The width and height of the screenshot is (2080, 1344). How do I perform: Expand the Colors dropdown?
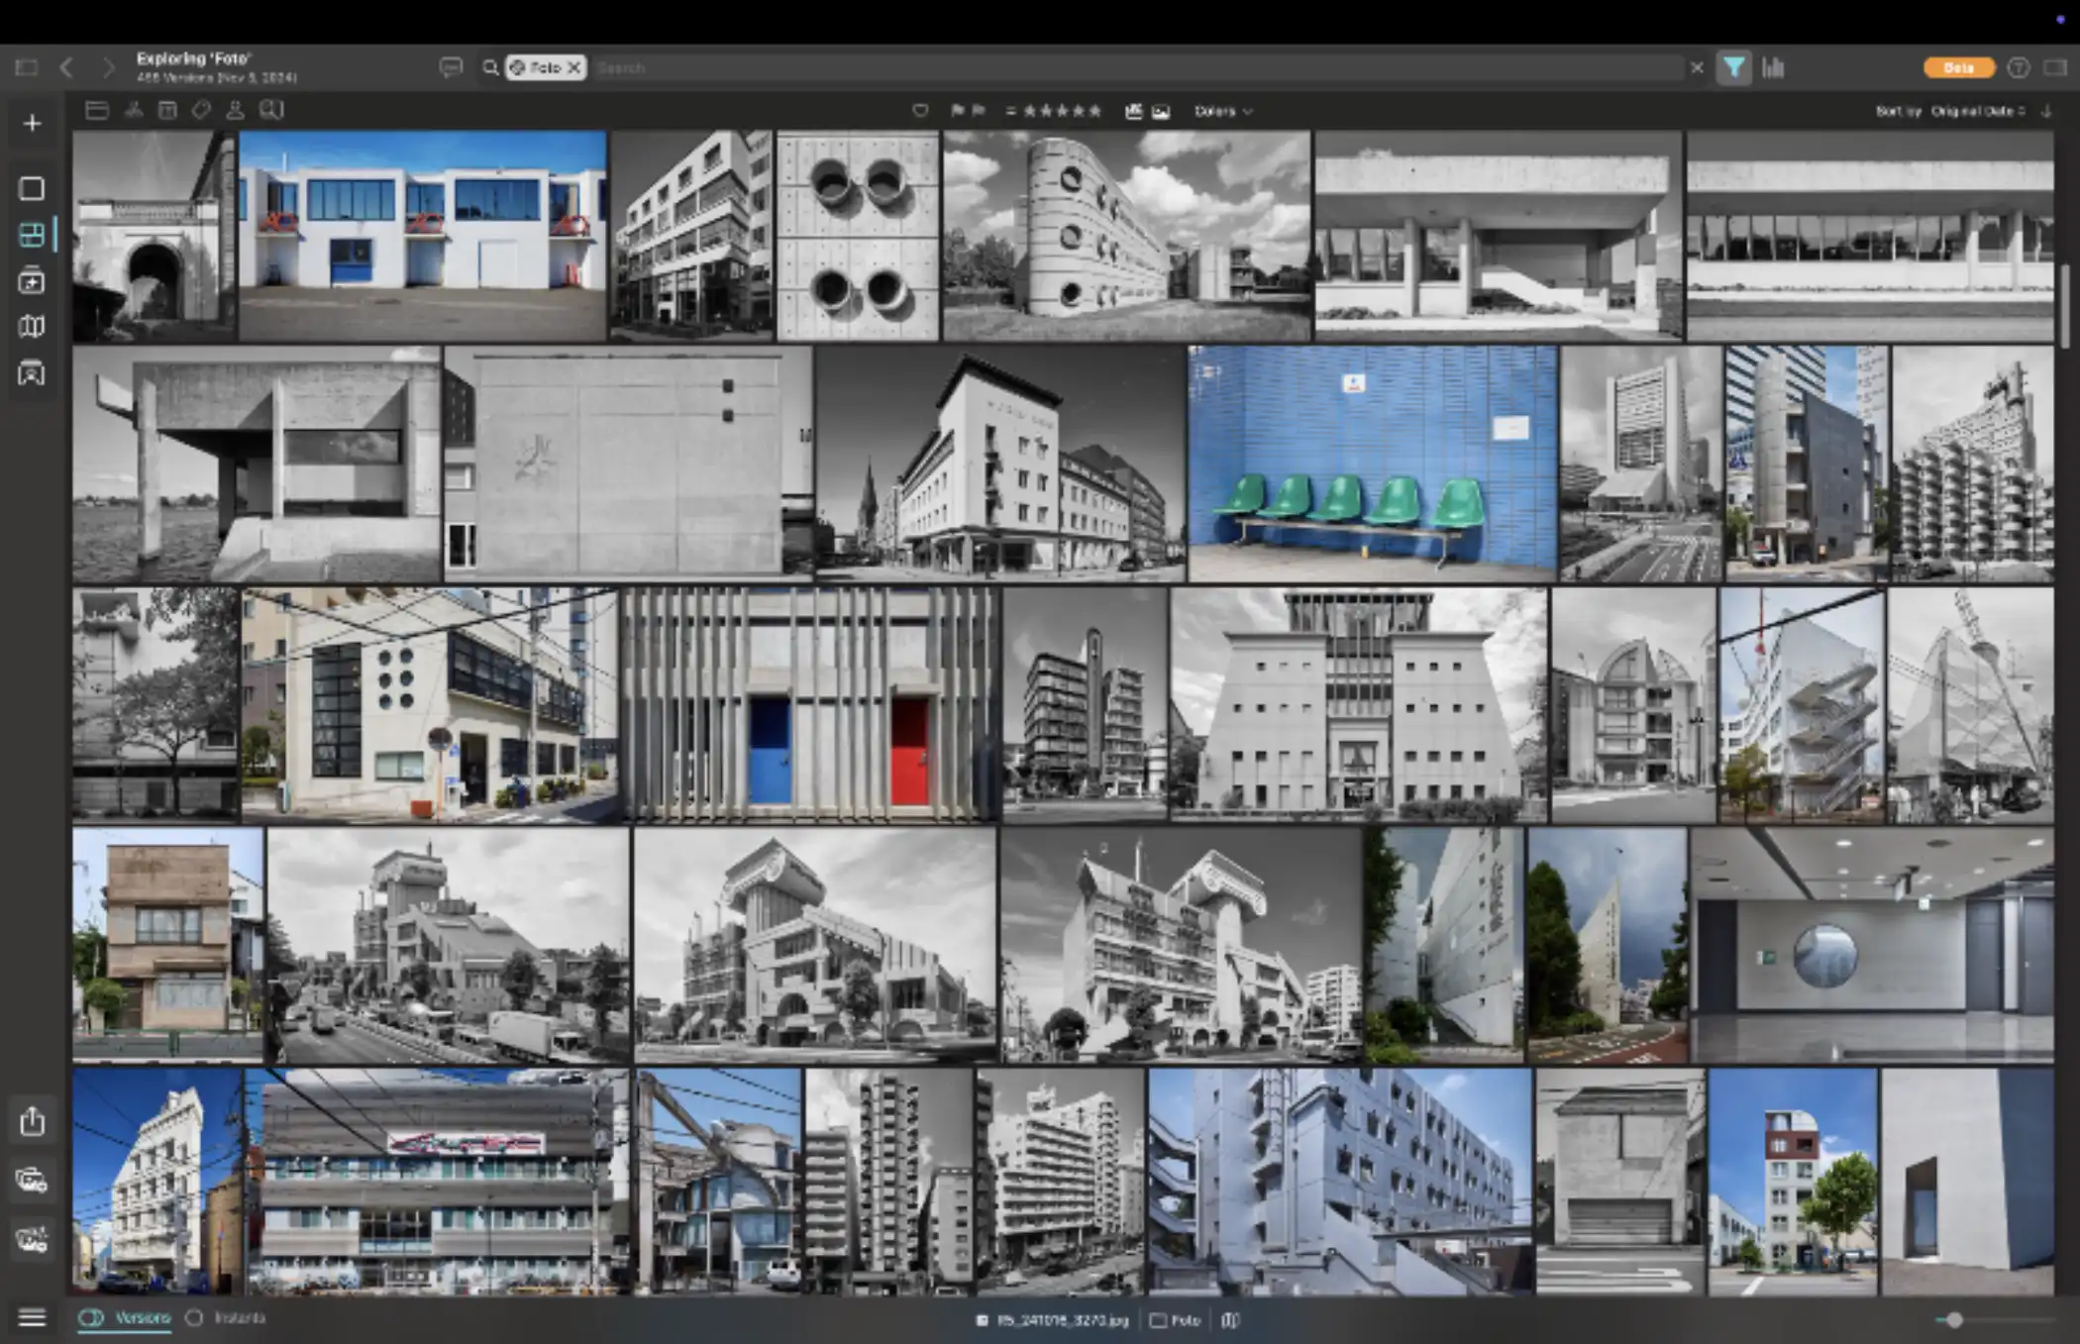(1223, 111)
